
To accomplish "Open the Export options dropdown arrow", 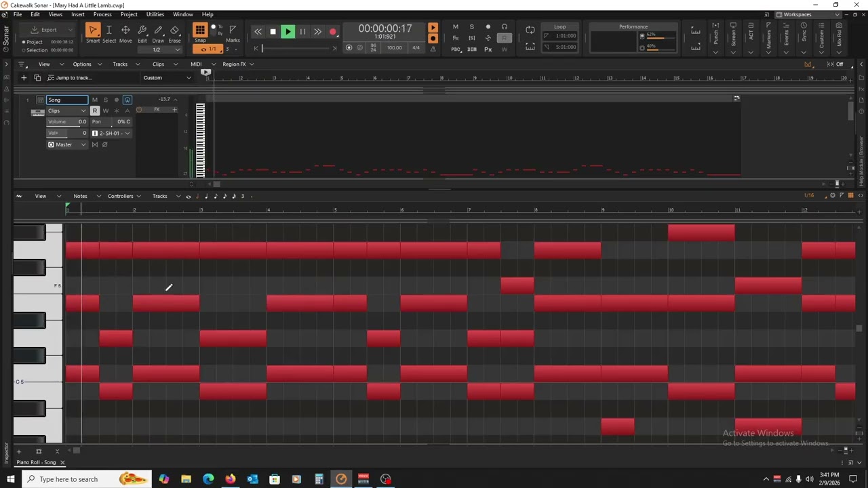I will (x=71, y=30).
